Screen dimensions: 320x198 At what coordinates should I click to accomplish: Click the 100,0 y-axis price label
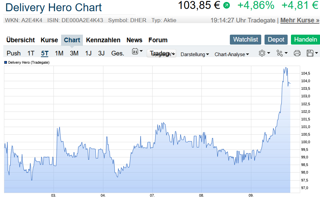click(305, 142)
